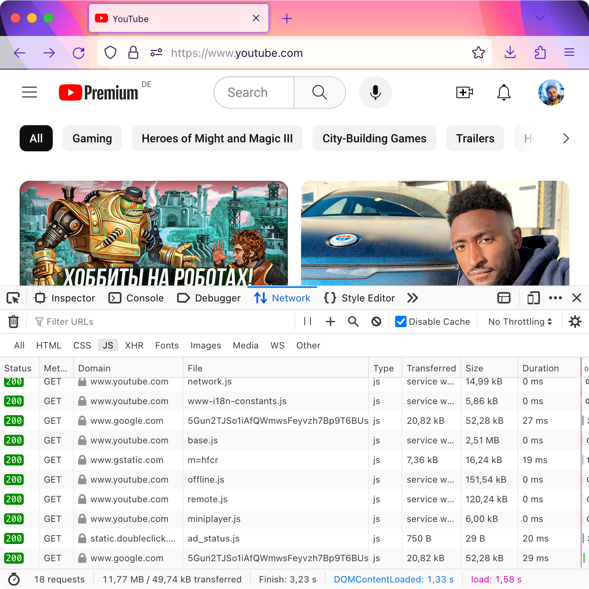Open the No Throttling dropdown
Viewport: 589px width, 589px height.
point(520,322)
